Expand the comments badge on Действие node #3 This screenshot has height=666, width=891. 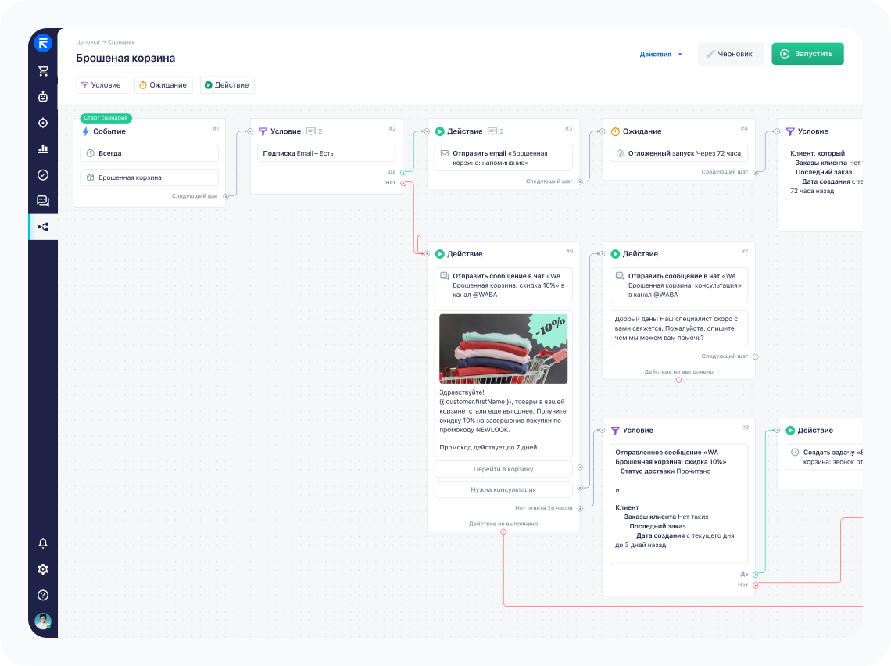tap(493, 131)
